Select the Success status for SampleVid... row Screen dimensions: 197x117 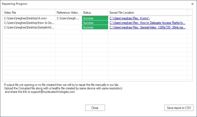(x=95, y=28)
